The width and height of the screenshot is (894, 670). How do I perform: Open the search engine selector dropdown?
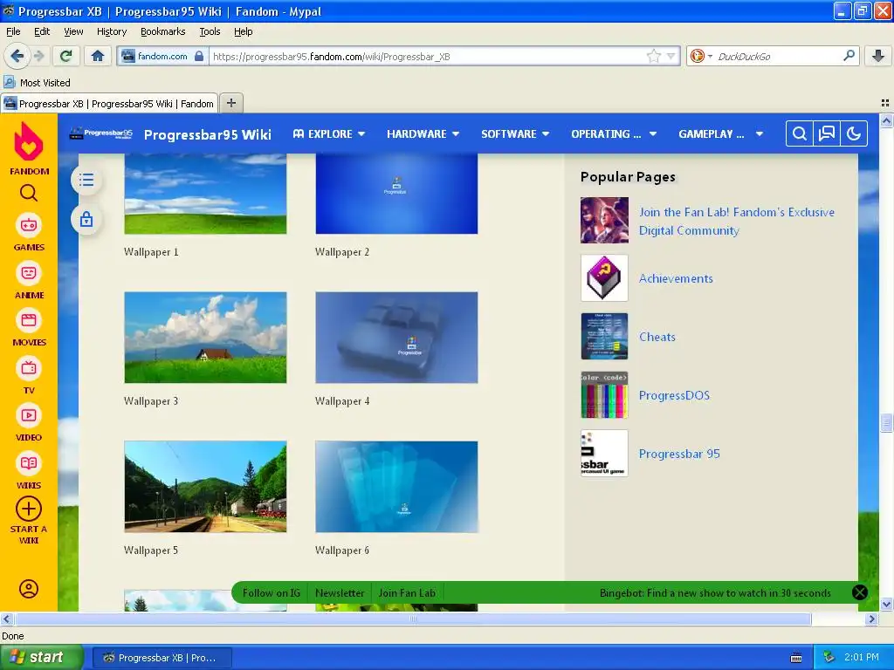[701, 56]
